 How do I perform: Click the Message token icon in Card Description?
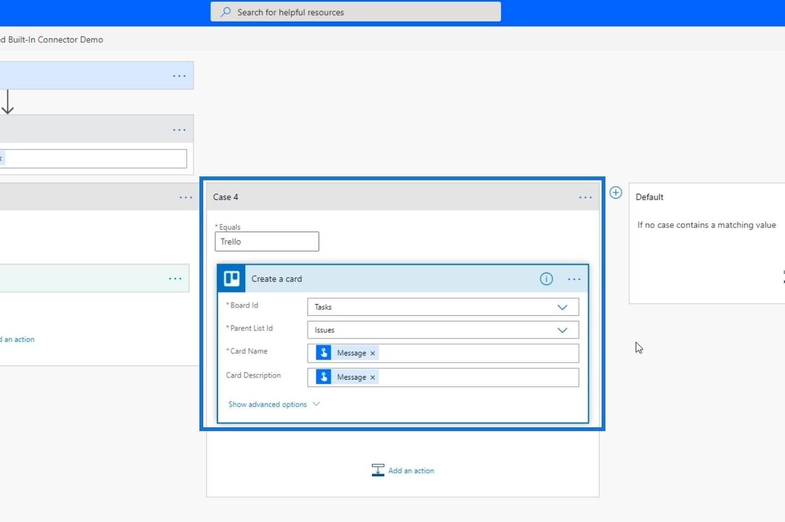(x=324, y=377)
